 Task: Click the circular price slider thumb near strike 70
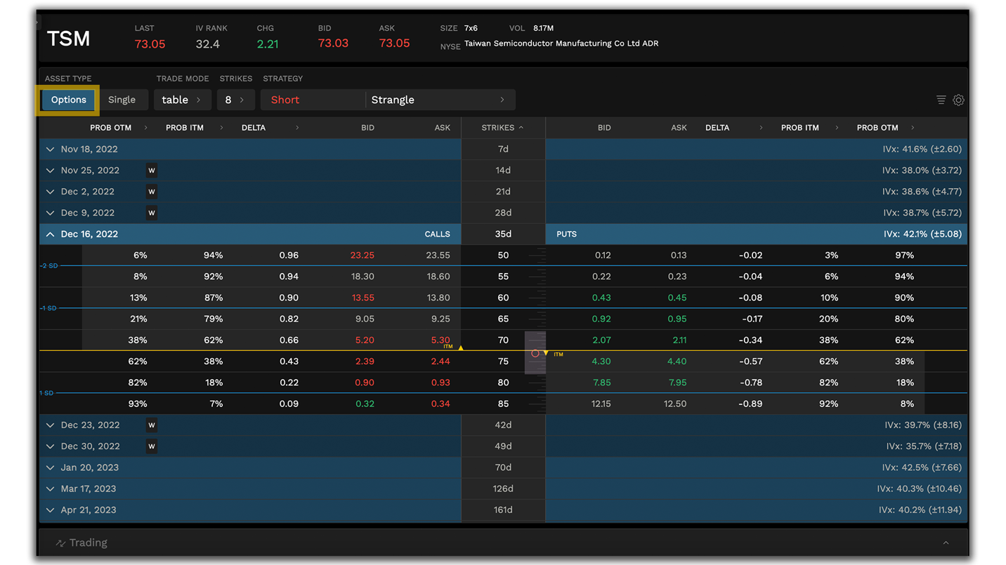[535, 354]
